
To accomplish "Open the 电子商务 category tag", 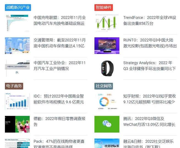I will [x=14, y=86].
